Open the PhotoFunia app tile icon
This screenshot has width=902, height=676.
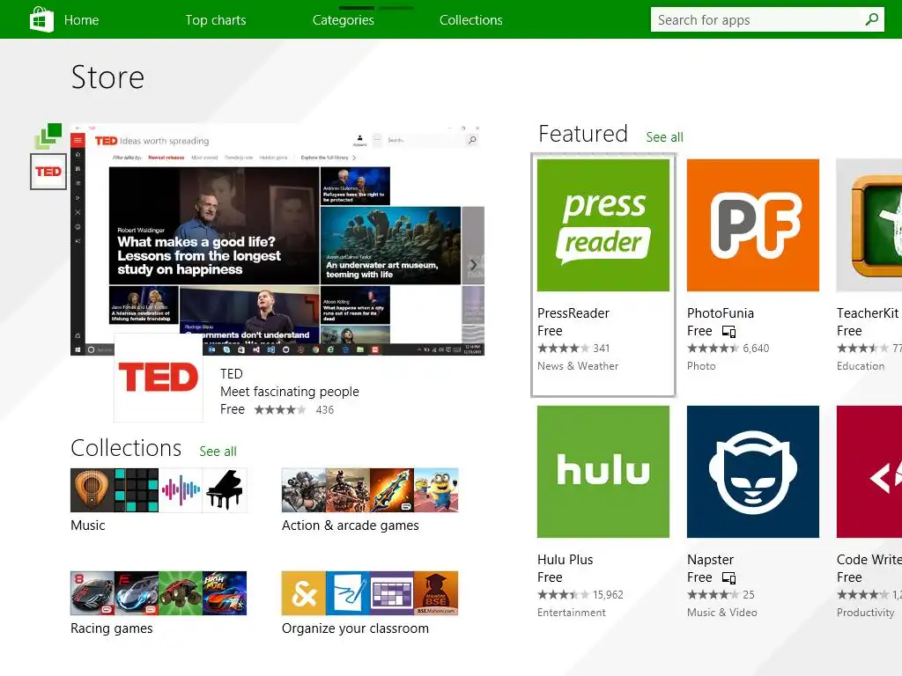[x=753, y=225]
